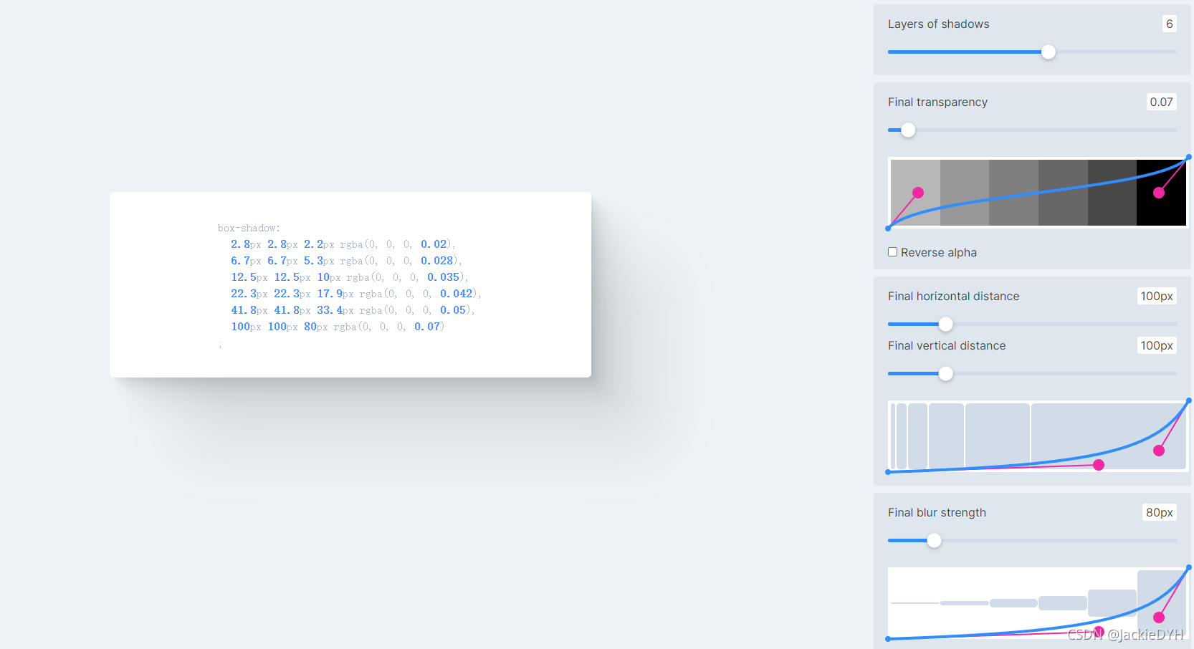This screenshot has height=649, width=1194.
Task: Click the black swatch in the transparency graph
Action: point(1161,193)
